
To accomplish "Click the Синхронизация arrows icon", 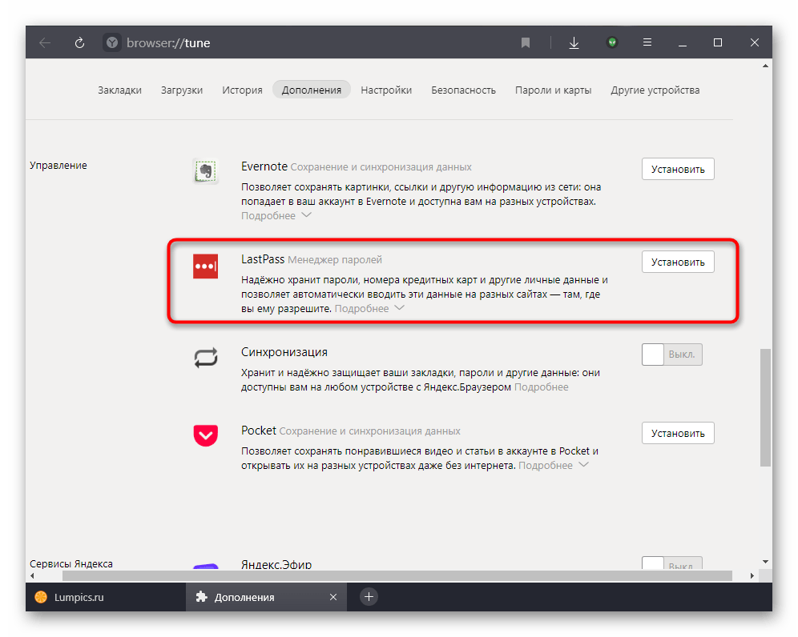I will tap(206, 358).
